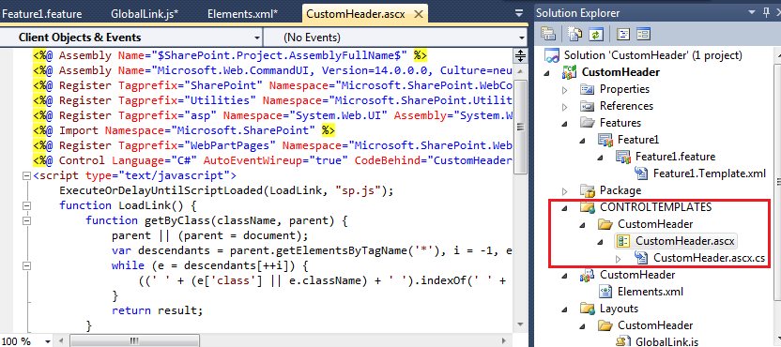Collapse the Features folder arrow

(565, 124)
